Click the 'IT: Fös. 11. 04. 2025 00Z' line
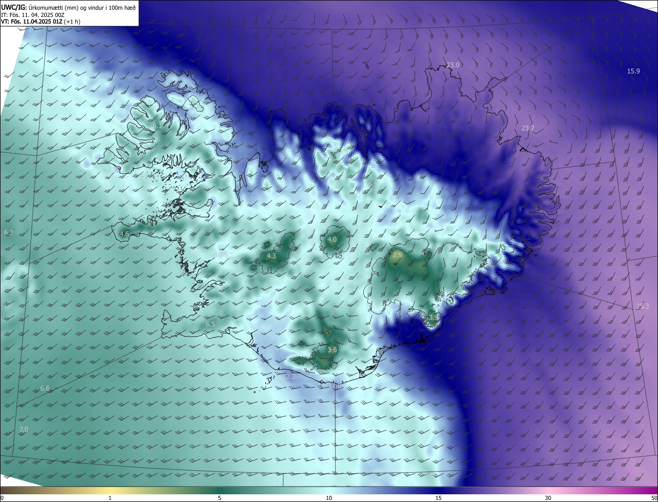 point(33,14)
